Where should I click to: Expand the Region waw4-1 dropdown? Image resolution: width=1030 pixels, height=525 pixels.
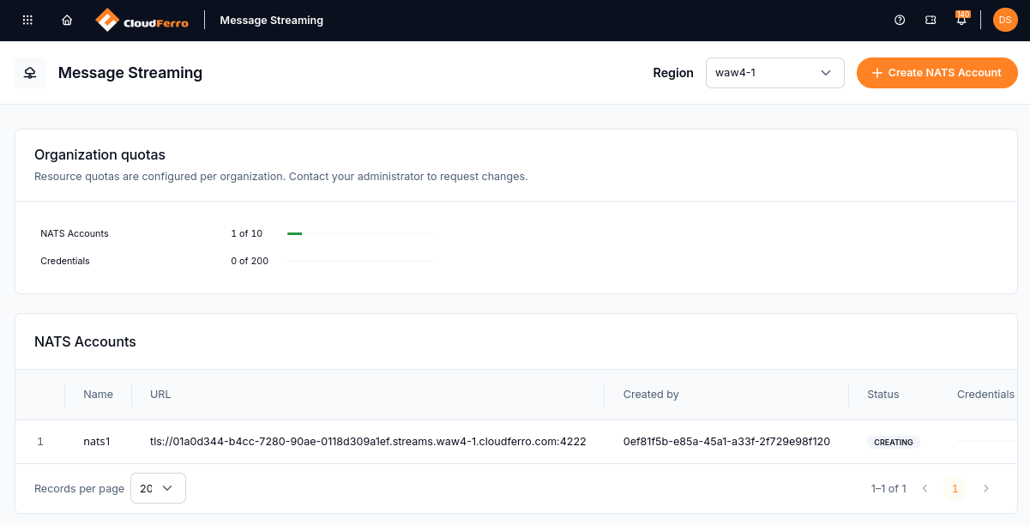pos(775,73)
